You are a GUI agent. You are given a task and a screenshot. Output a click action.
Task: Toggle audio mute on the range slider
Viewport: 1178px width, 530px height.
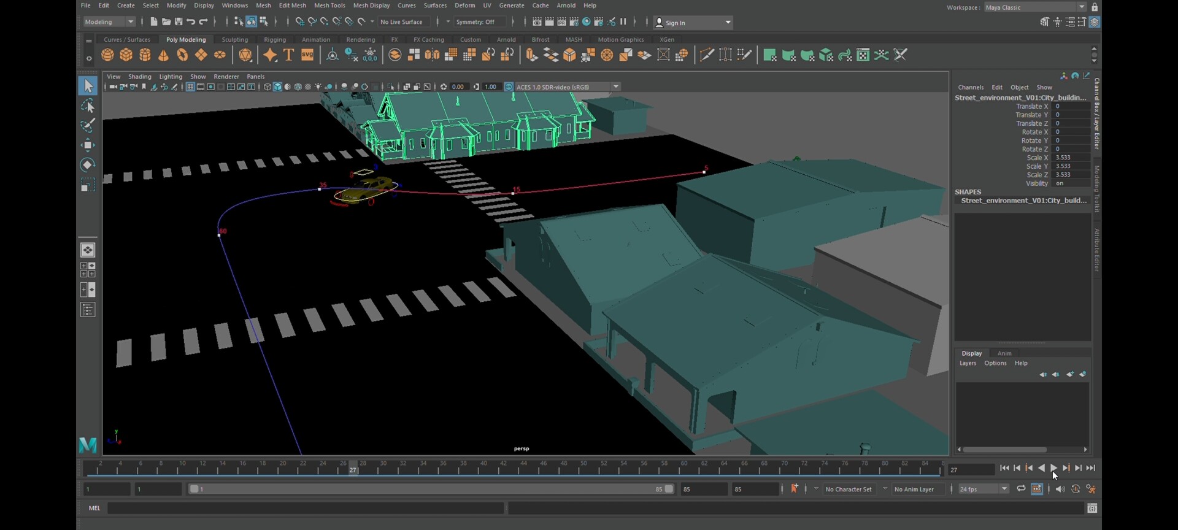point(1060,489)
